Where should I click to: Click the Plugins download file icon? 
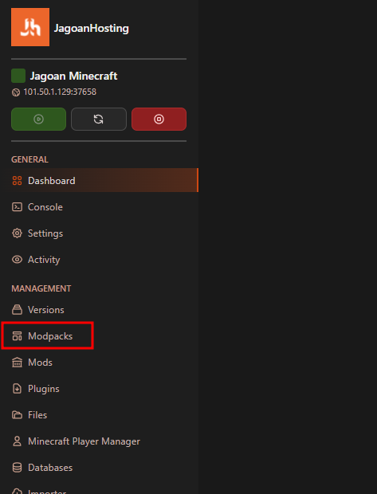[17, 389]
